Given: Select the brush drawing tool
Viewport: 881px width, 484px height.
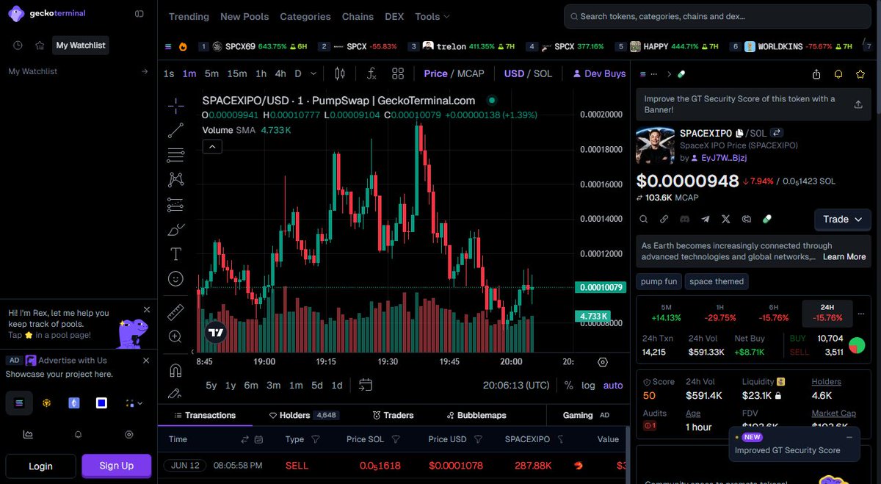Looking at the screenshot, I should [x=175, y=230].
